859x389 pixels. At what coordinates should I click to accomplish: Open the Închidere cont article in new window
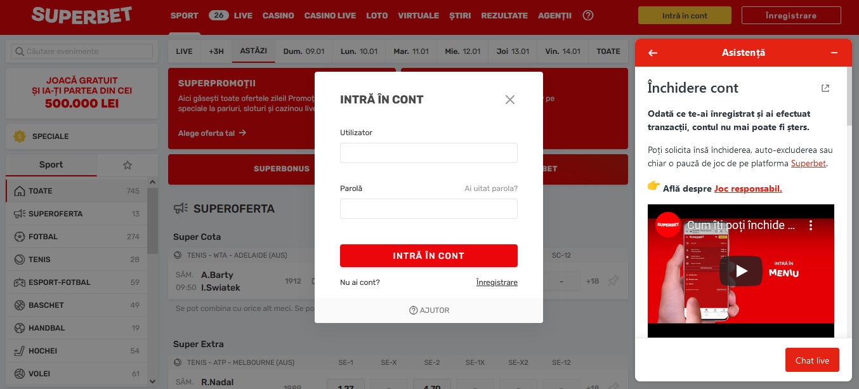click(x=825, y=88)
